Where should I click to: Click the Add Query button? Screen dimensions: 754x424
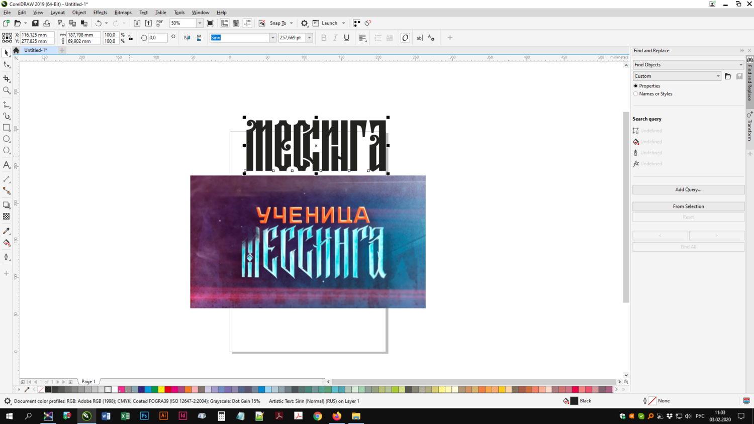(688, 189)
